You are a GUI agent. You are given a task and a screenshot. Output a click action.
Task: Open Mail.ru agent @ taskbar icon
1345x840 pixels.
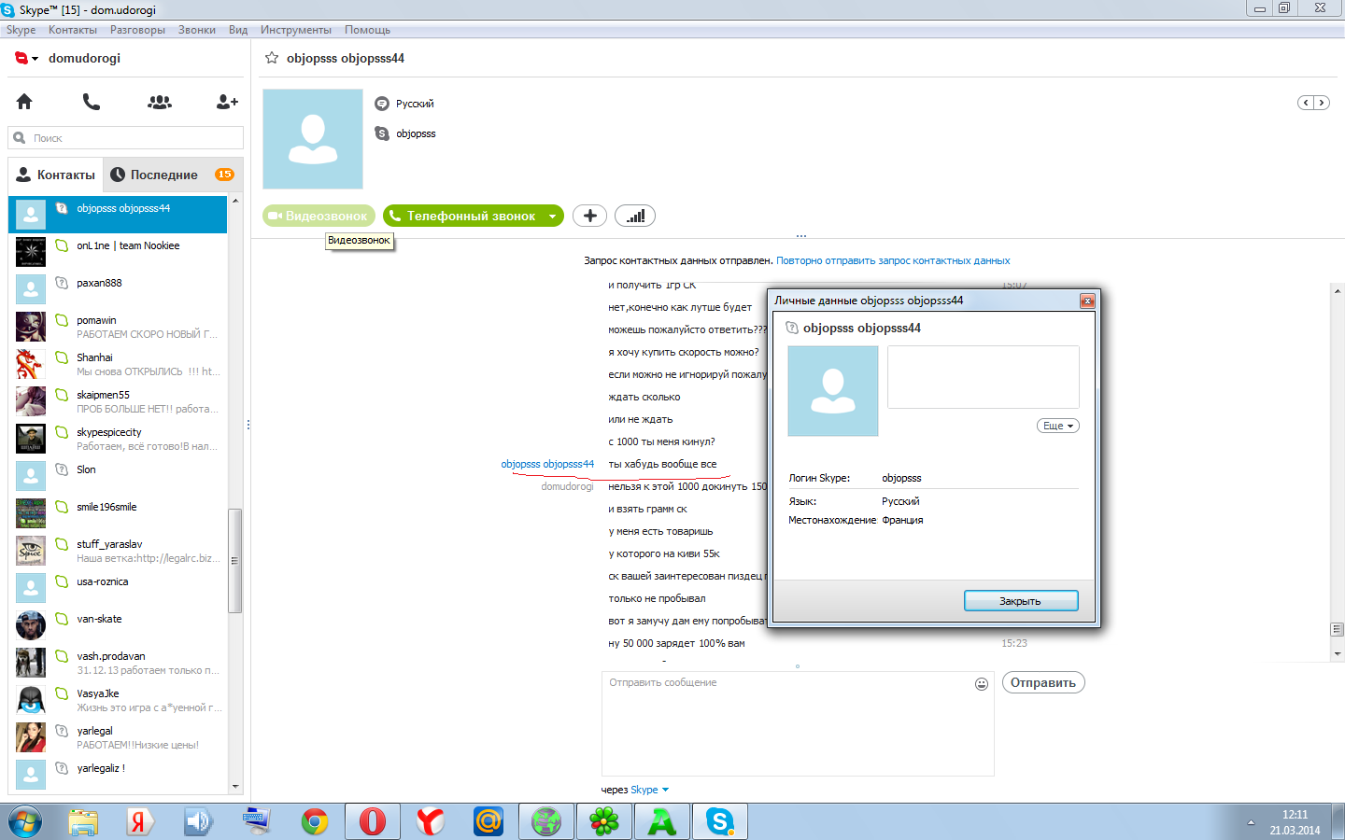(488, 821)
